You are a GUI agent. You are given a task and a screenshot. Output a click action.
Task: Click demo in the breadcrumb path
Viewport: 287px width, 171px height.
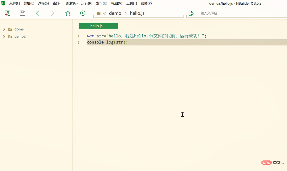pos(115,13)
